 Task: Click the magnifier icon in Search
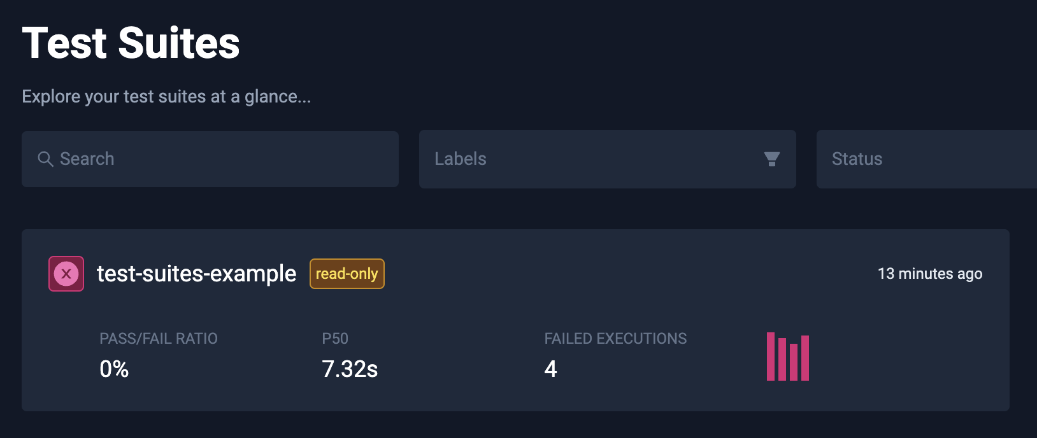click(x=45, y=159)
